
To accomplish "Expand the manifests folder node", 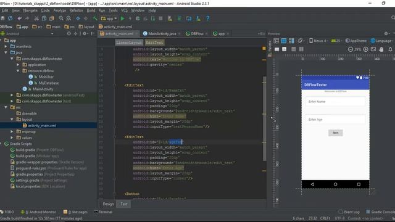I will pyautogui.click(x=6, y=47).
